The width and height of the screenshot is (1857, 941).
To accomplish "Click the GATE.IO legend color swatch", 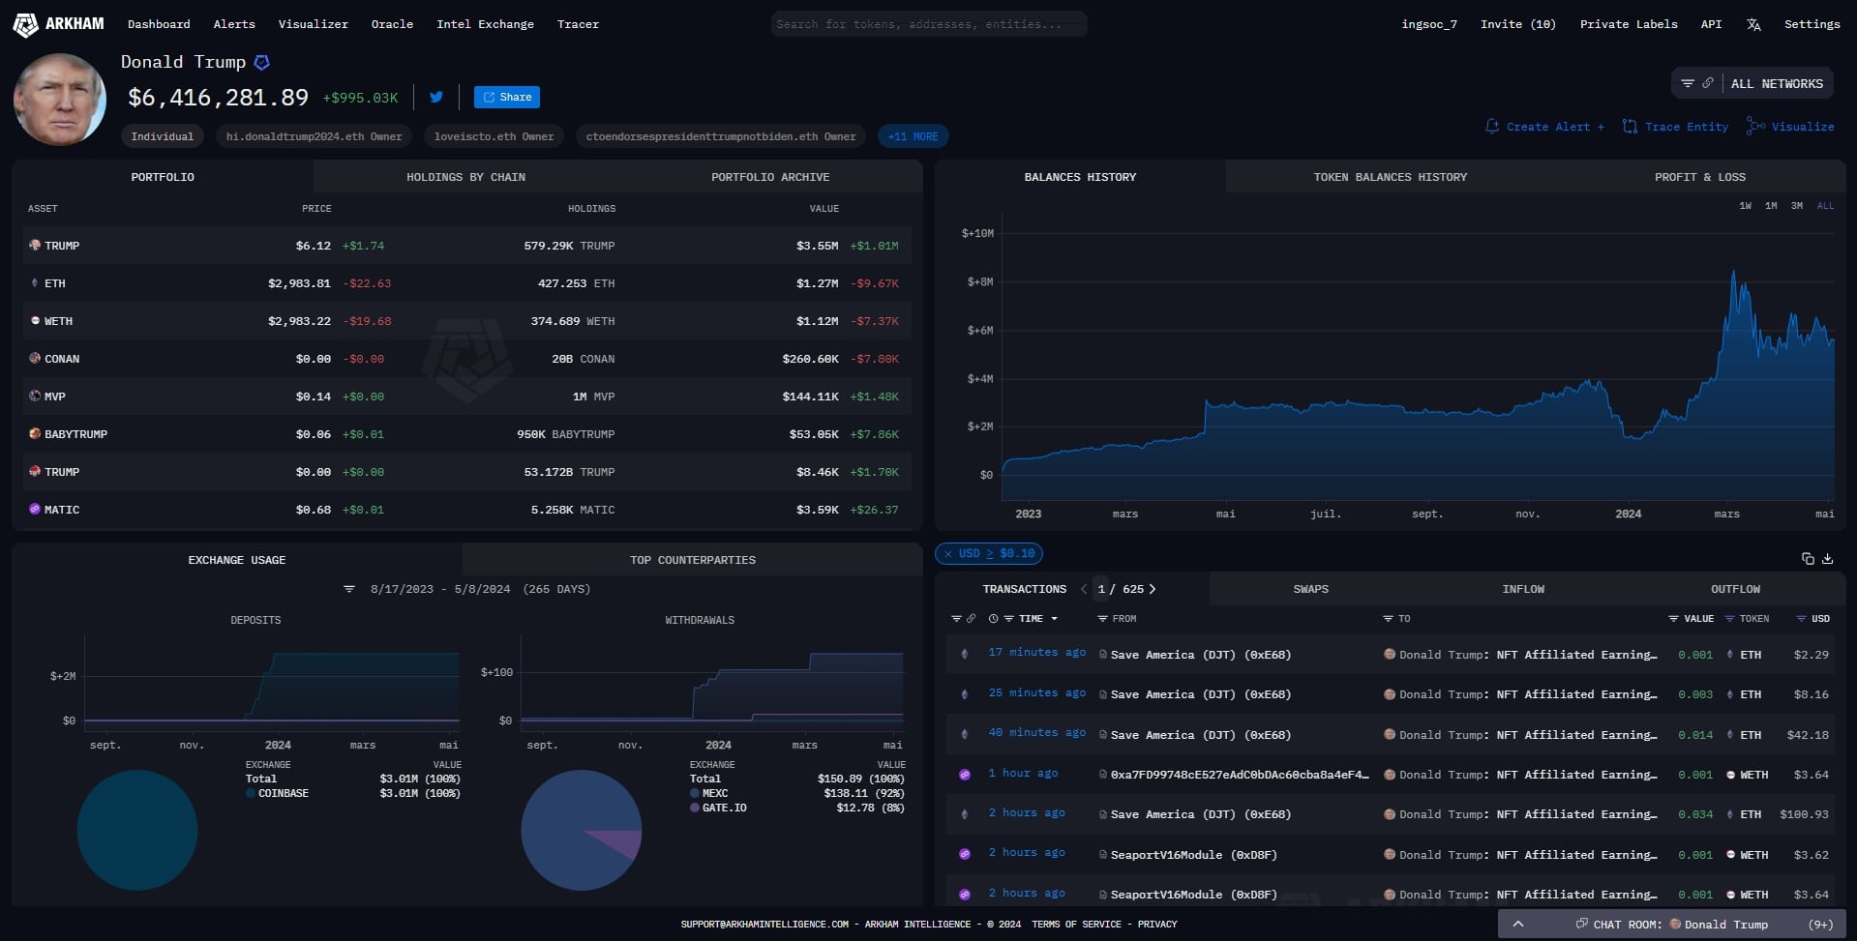I will [695, 808].
